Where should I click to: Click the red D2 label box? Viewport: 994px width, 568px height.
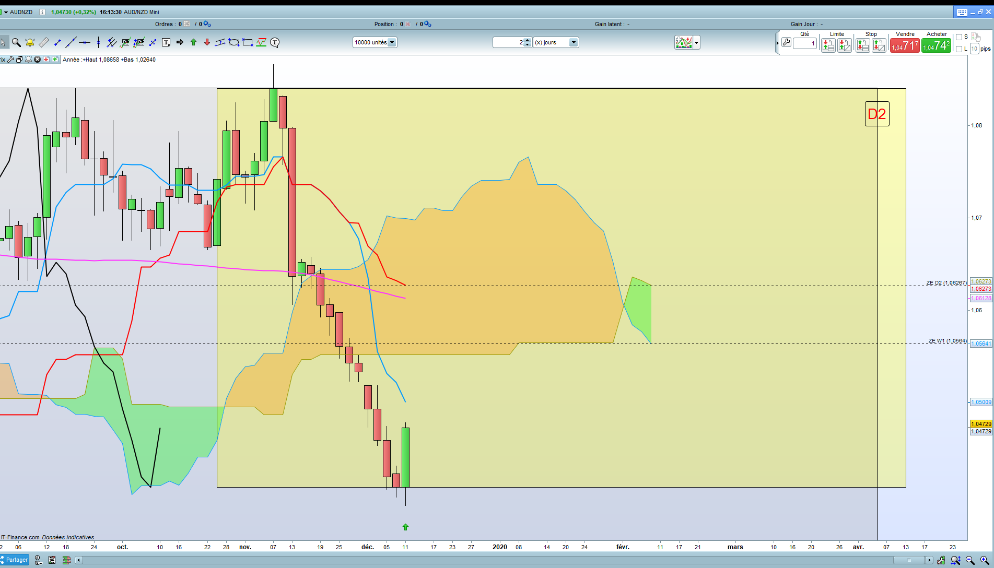pyautogui.click(x=877, y=114)
